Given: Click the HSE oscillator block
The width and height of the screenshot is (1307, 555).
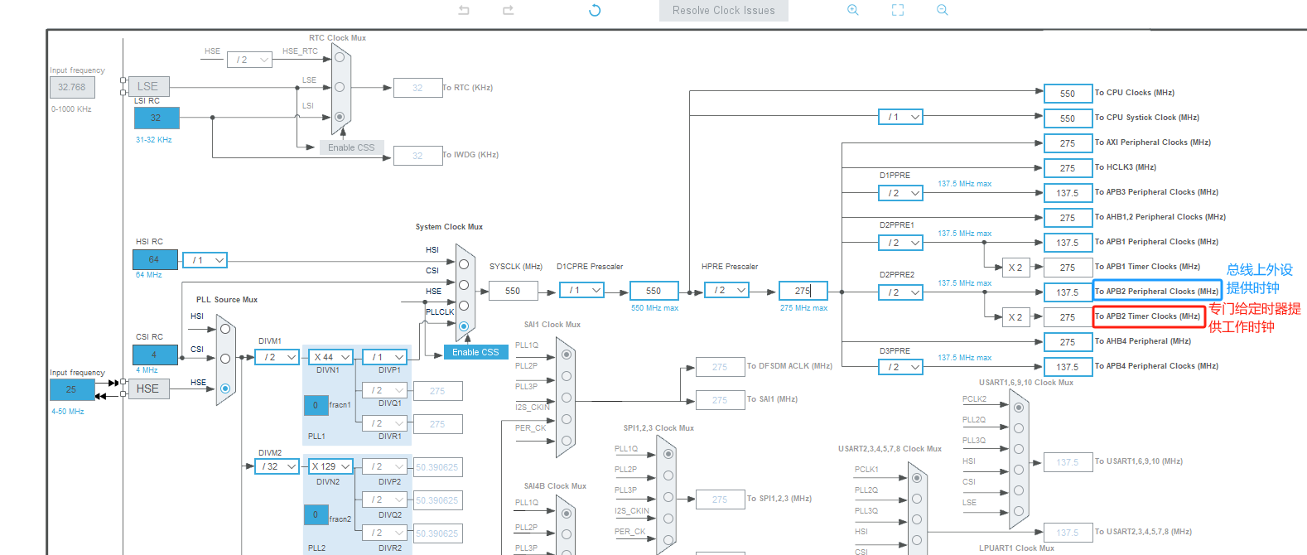Looking at the screenshot, I should [147, 388].
